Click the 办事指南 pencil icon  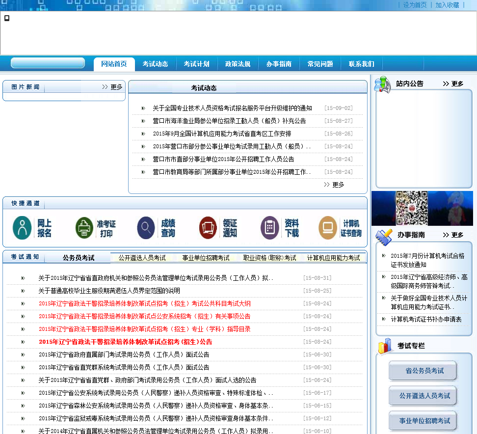(384, 238)
